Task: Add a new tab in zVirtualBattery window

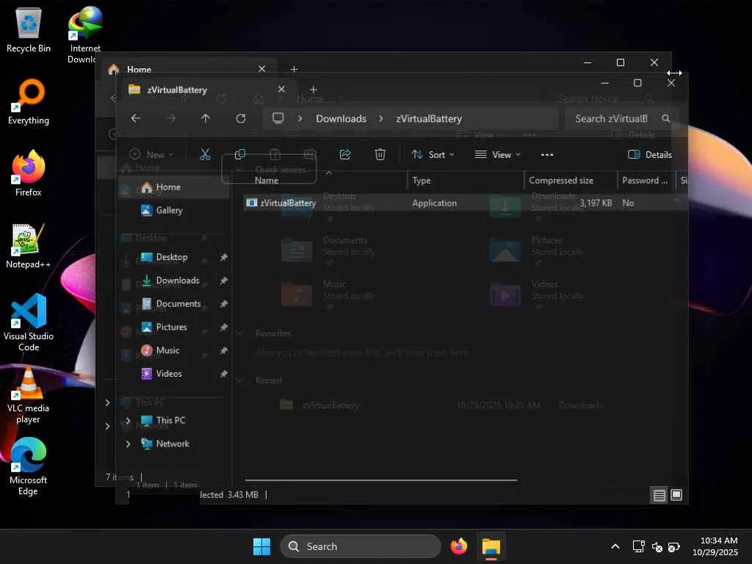Action: (313, 90)
